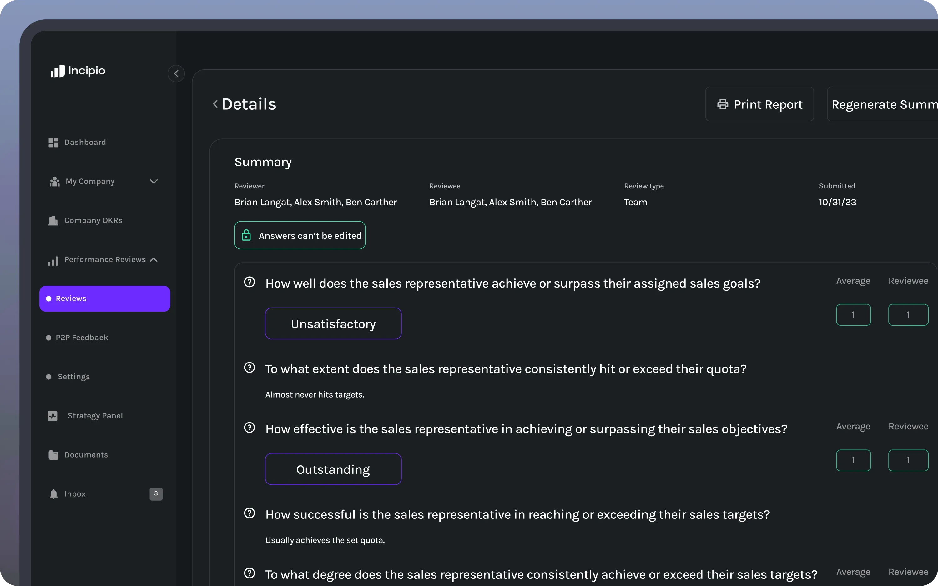Image resolution: width=938 pixels, height=586 pixels.
Task: Click the Strategy Panel pulse icon
Action: click(x=53, y=416)
